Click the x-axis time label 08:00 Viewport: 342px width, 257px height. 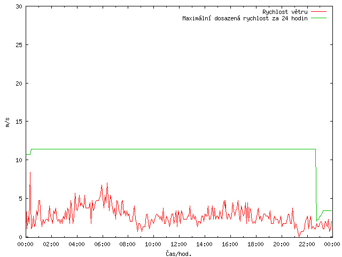[x=128, y=244]
